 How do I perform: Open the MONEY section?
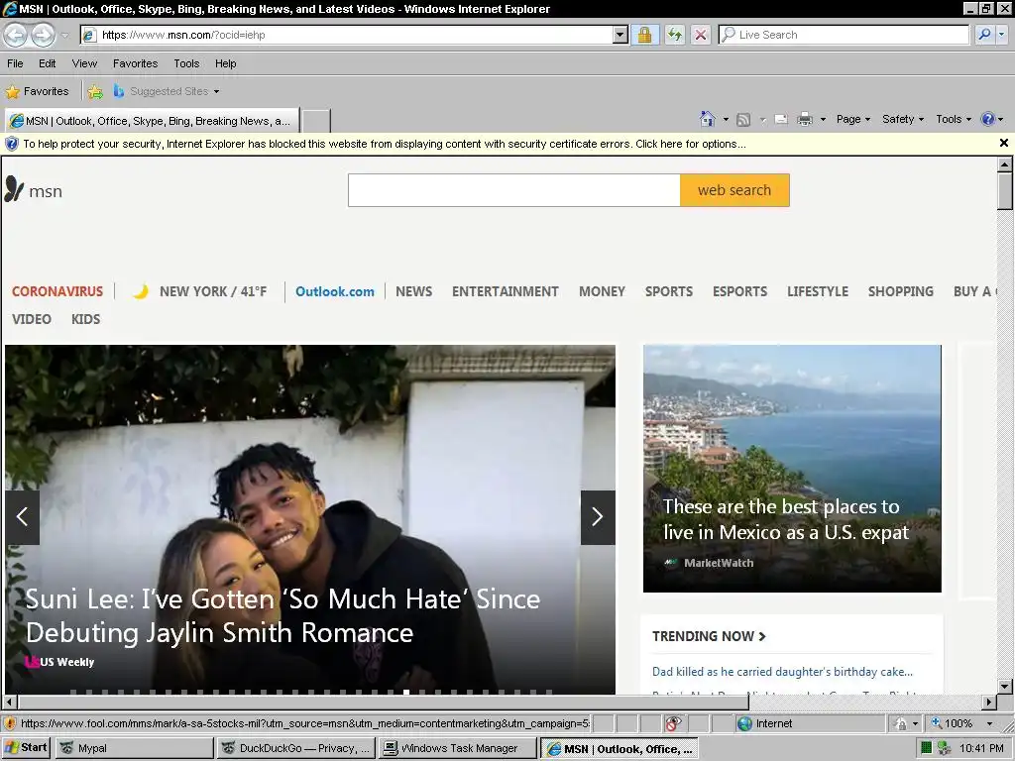tap(602, 291)
